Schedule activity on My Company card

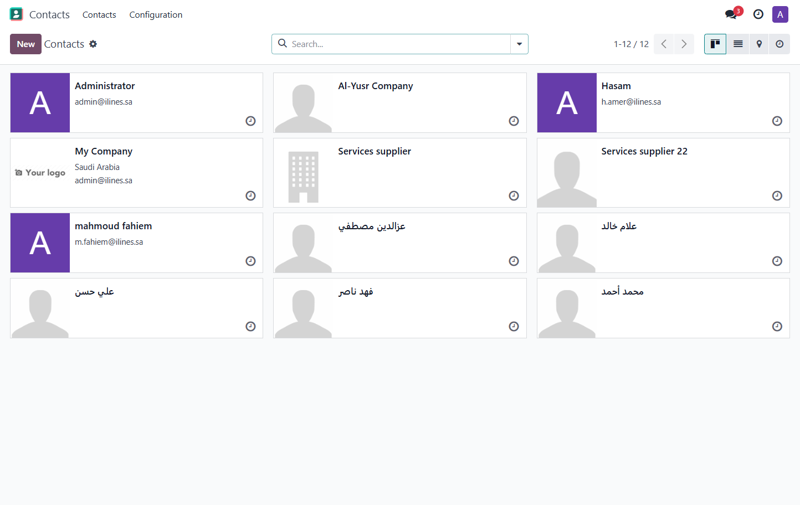[250, 195]
